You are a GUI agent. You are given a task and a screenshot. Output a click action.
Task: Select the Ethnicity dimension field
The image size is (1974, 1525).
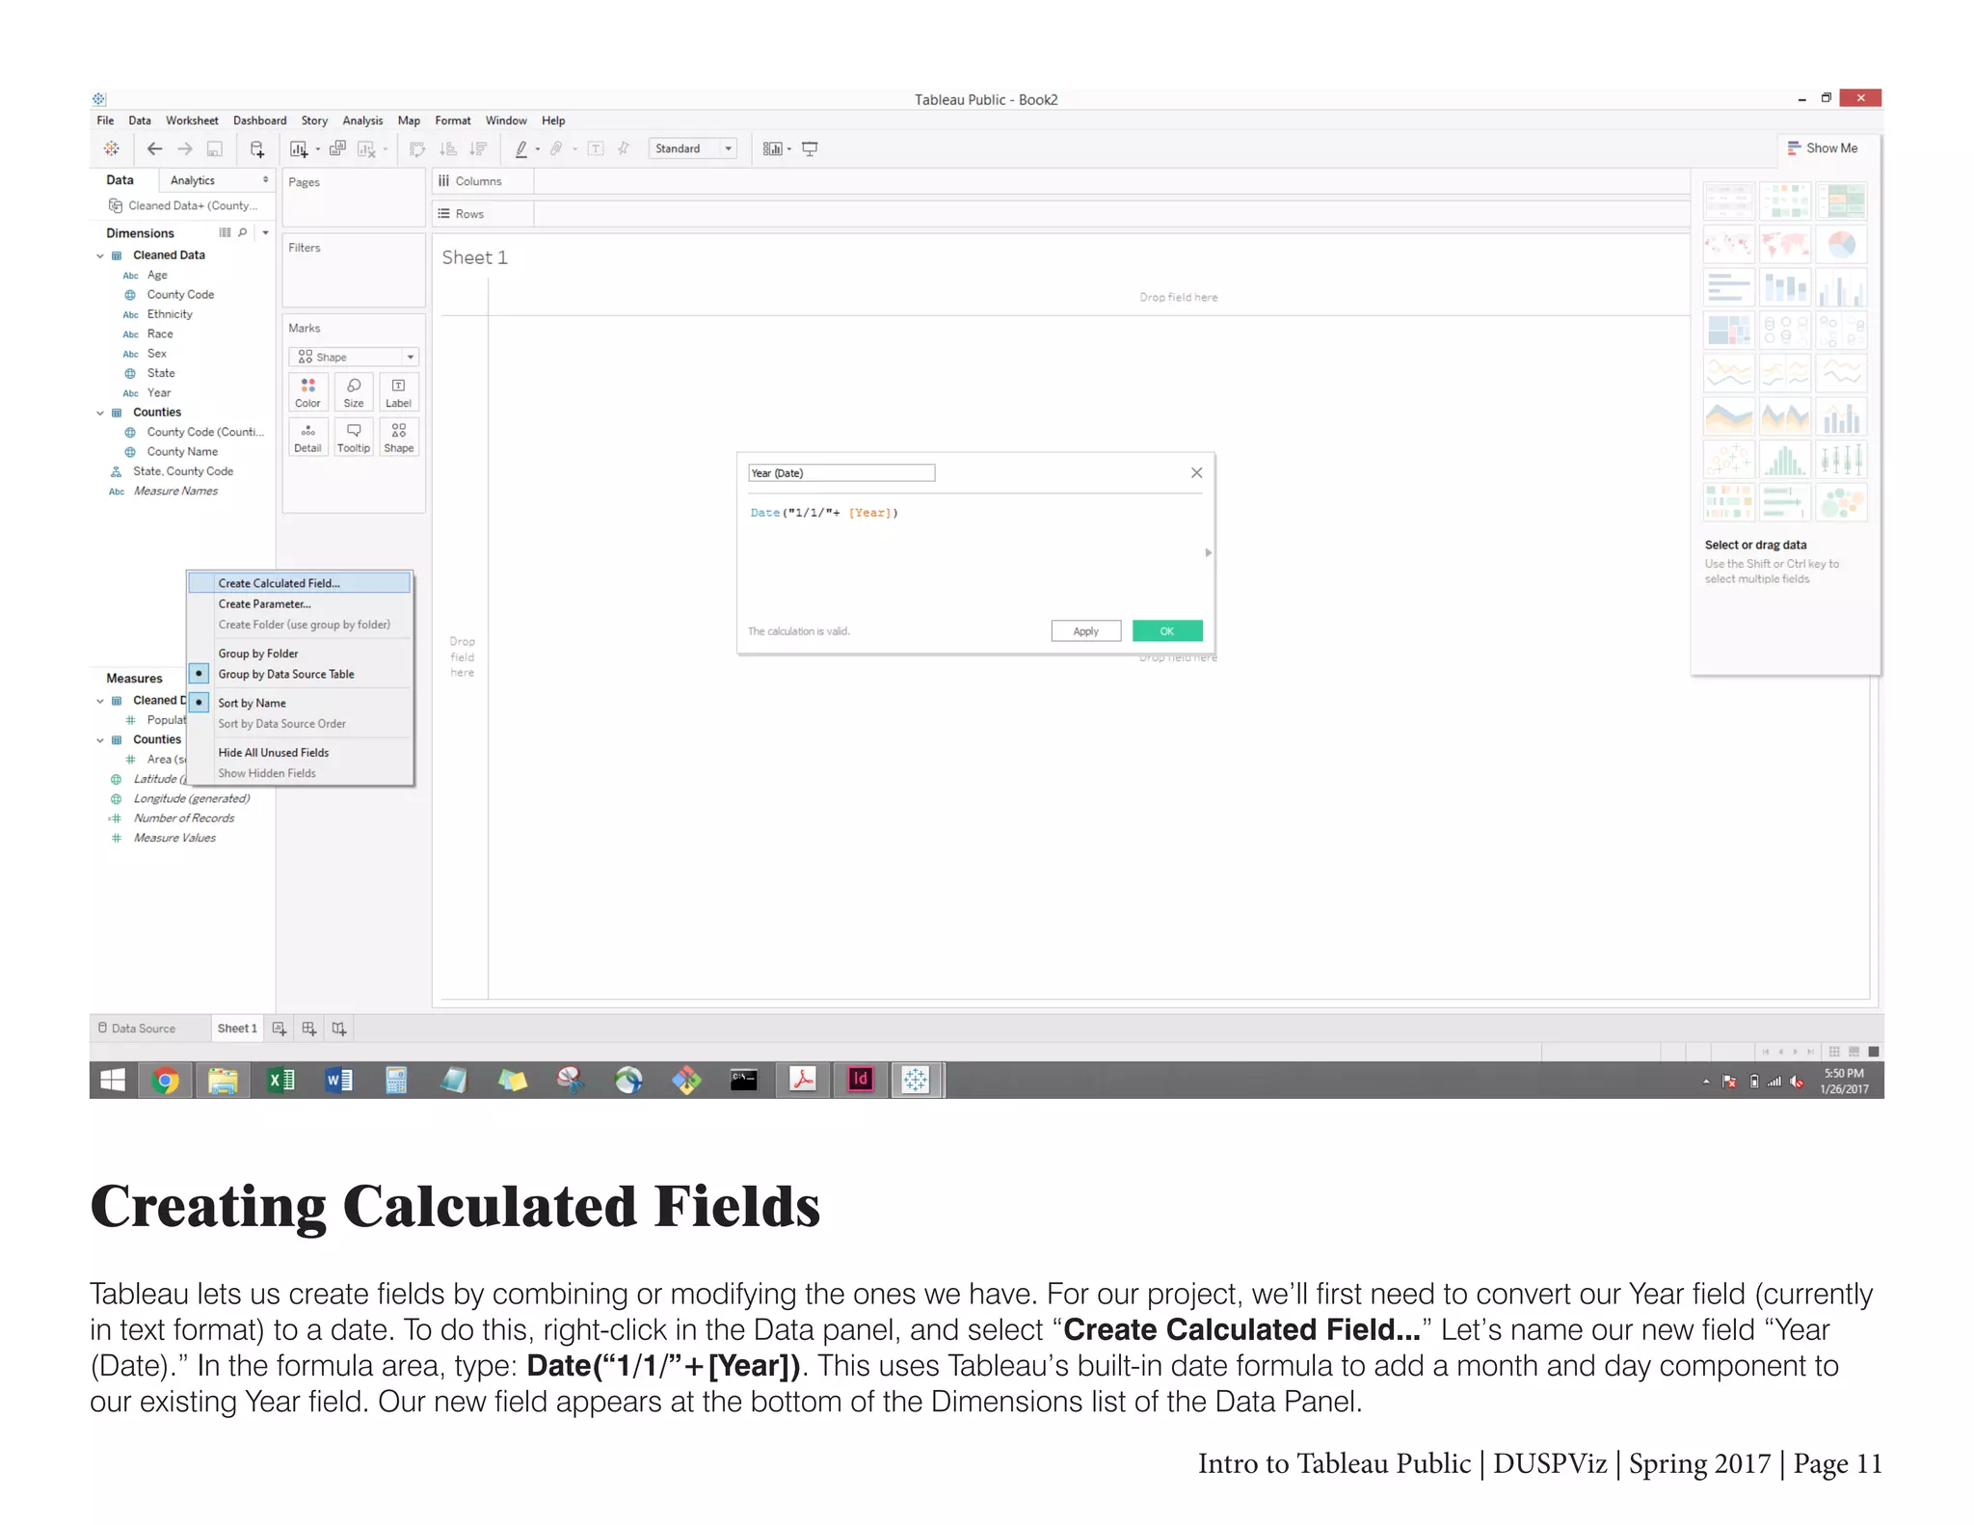170,314
